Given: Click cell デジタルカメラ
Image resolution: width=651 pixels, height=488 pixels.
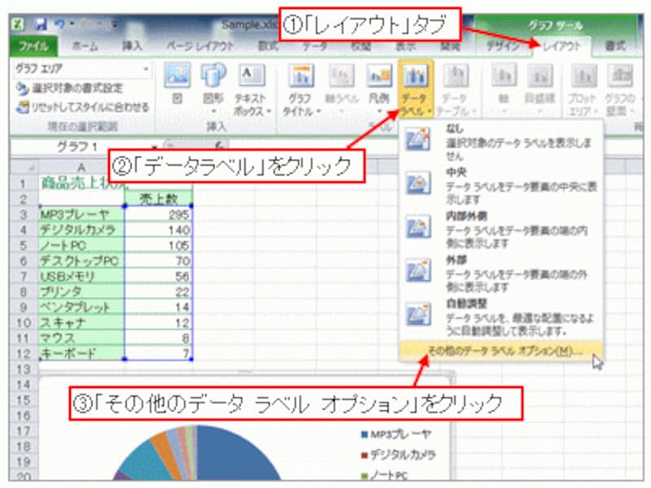Looking at the screenshot, I should click(x=82, y=230).
